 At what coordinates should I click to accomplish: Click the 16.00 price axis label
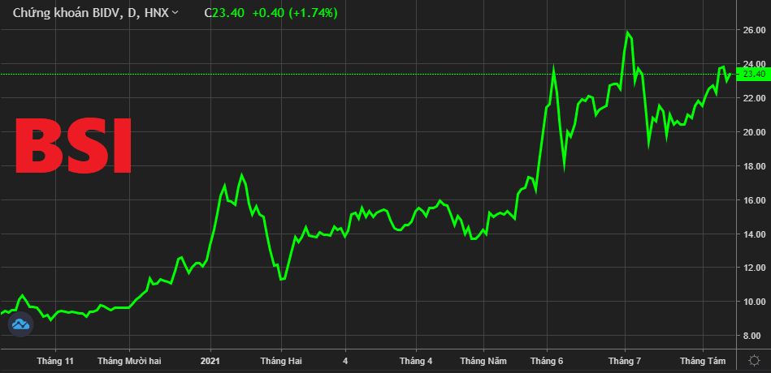(x=753, y=200)
